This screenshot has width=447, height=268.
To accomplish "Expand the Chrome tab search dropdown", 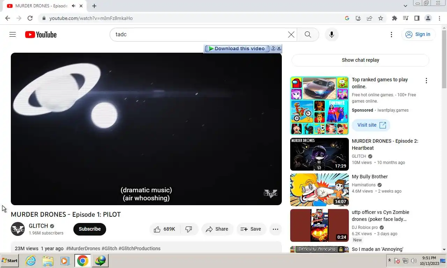I will coord(405,6).
